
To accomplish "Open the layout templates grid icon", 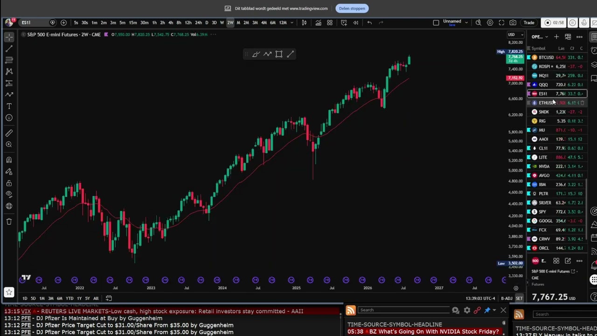I will click(330, 22).
